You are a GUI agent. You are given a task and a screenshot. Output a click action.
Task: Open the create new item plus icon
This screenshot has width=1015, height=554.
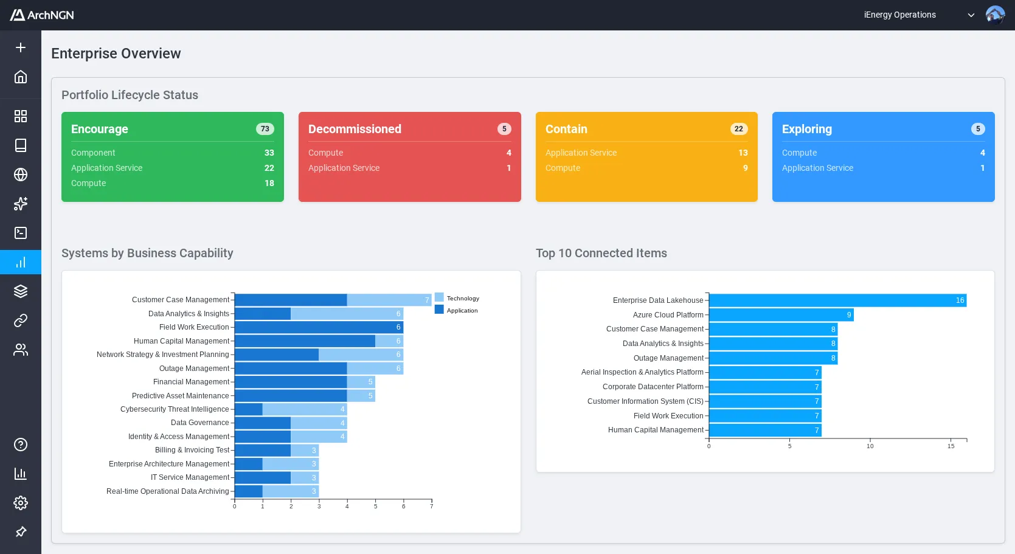(21, 47)
